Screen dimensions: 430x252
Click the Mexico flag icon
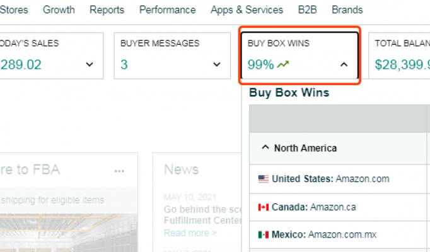coord(264,234)
